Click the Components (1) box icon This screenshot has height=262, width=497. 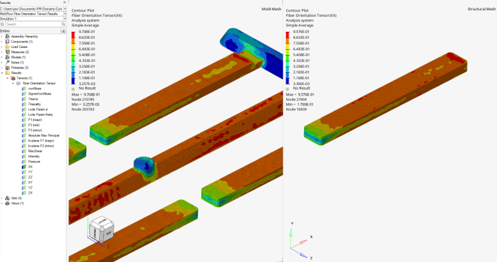[8, 42]
